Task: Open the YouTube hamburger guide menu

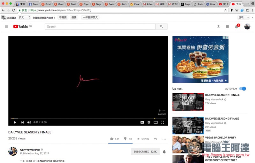Action: (6, 26)
